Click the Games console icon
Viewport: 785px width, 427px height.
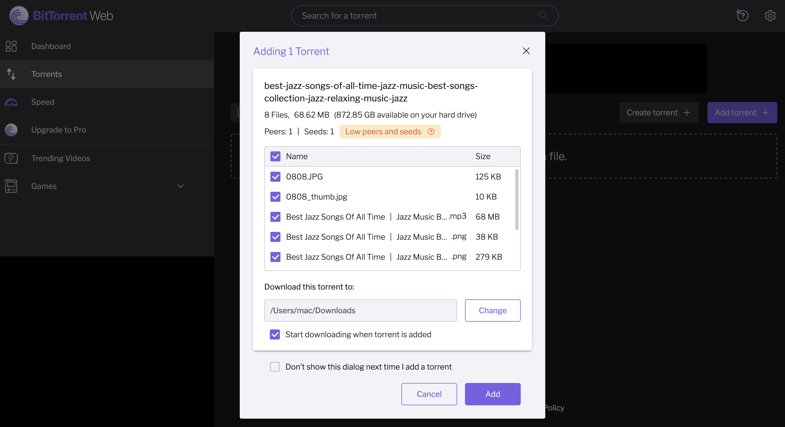point(11,186)
